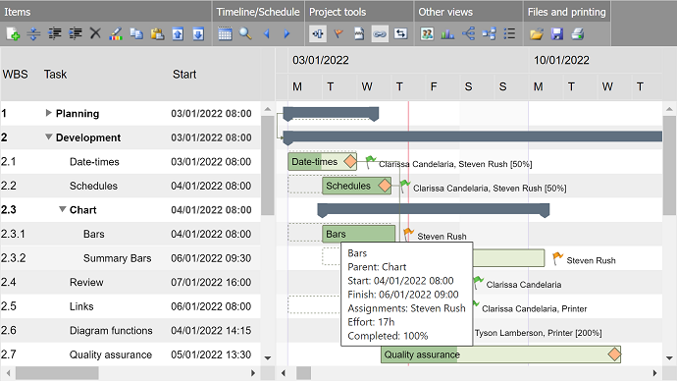The width and height of the screenshot is (677, 381).
Task: Click the Schedules bar completion diamond handle
Action: pos(385,186)
